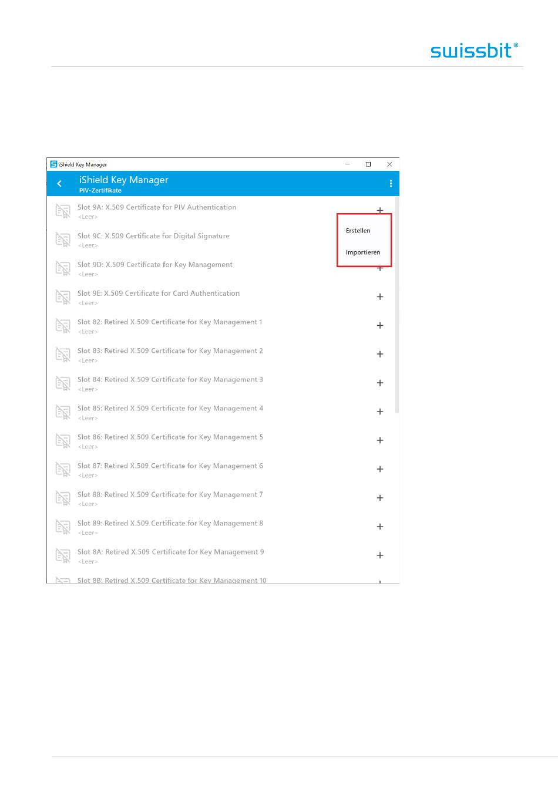Select Slot 87 Retired Key Management 6 text
Viewport: 558px width, 789px height.
pos(170,466)
